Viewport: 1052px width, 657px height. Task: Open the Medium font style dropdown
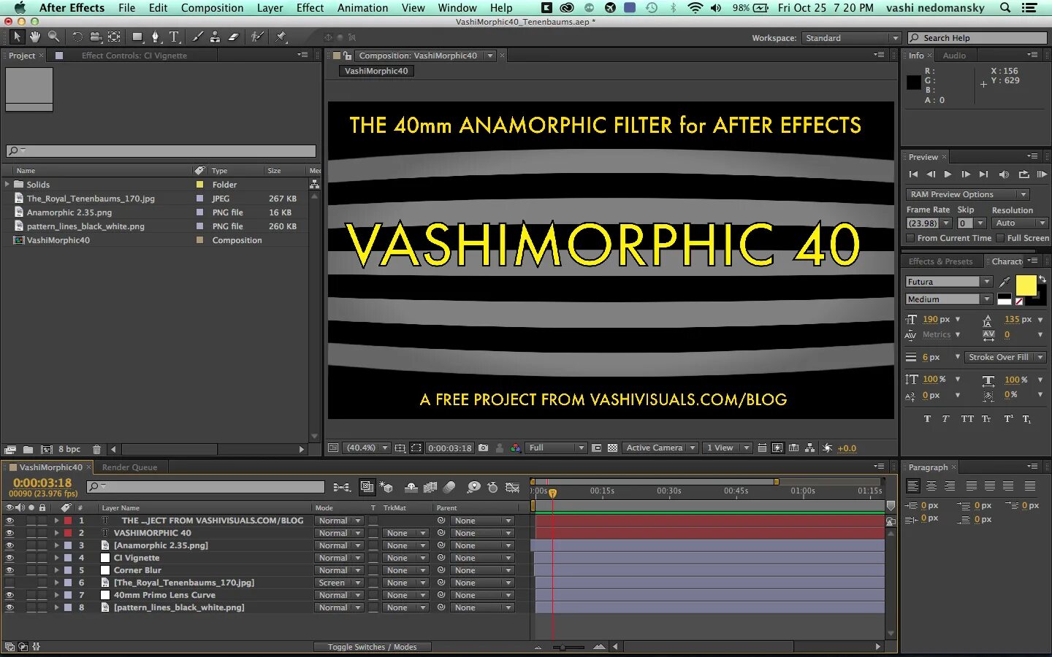point(948,299)
